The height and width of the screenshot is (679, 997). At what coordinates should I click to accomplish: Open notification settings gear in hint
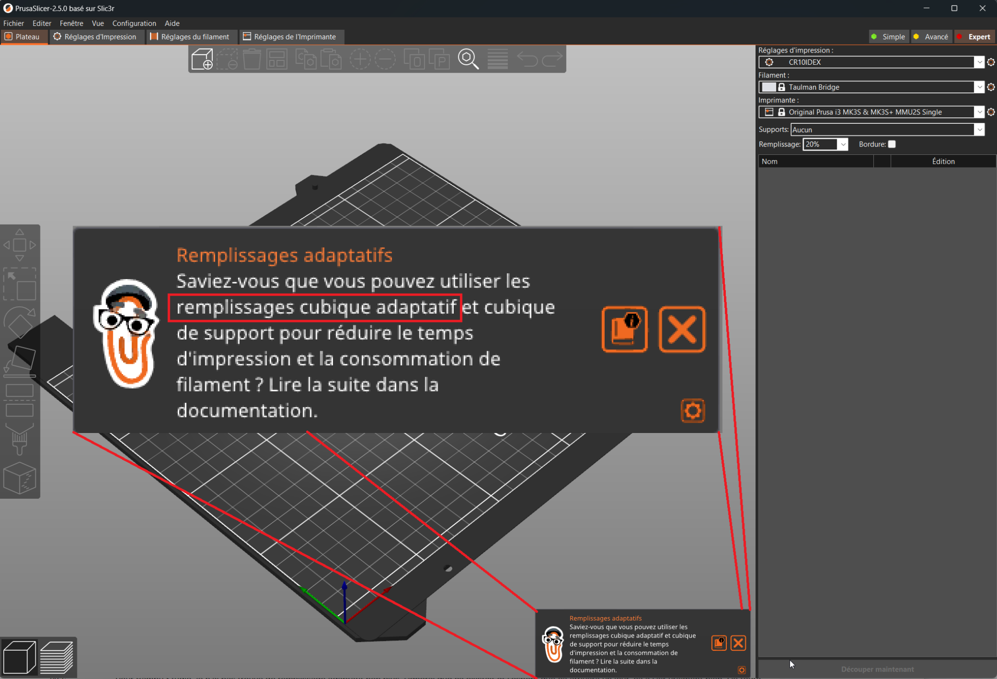(741, 670)
